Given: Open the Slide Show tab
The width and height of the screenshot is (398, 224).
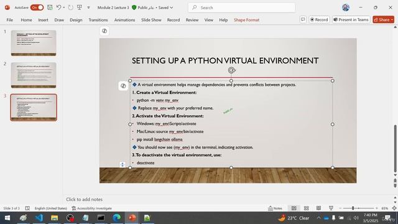Looking at the screenshot, I should 151,20.
